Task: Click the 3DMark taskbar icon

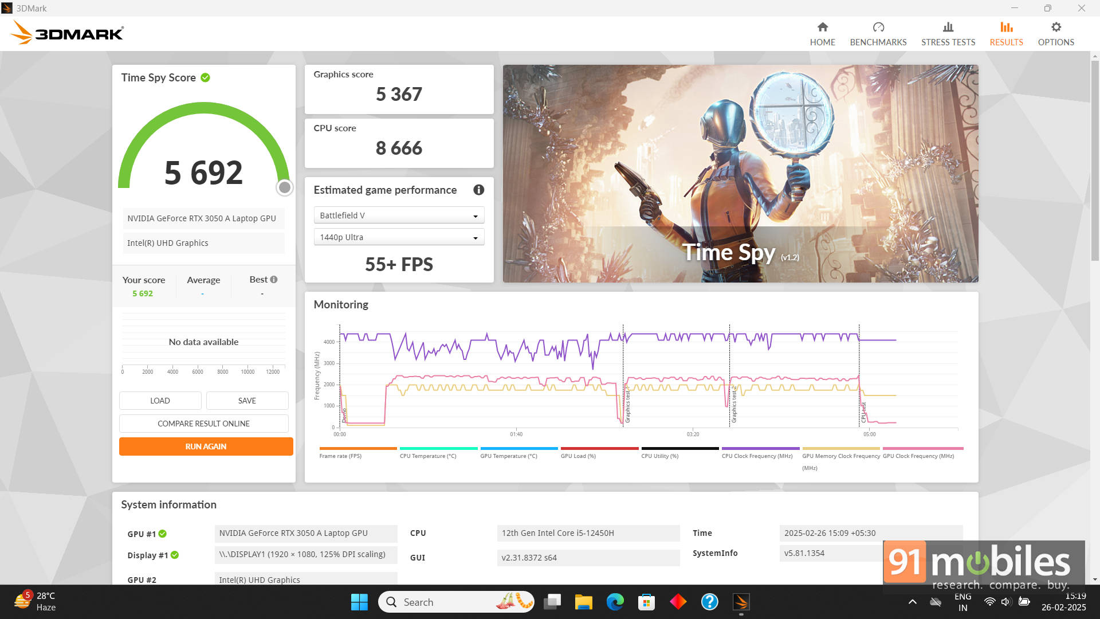Action: 741,602
